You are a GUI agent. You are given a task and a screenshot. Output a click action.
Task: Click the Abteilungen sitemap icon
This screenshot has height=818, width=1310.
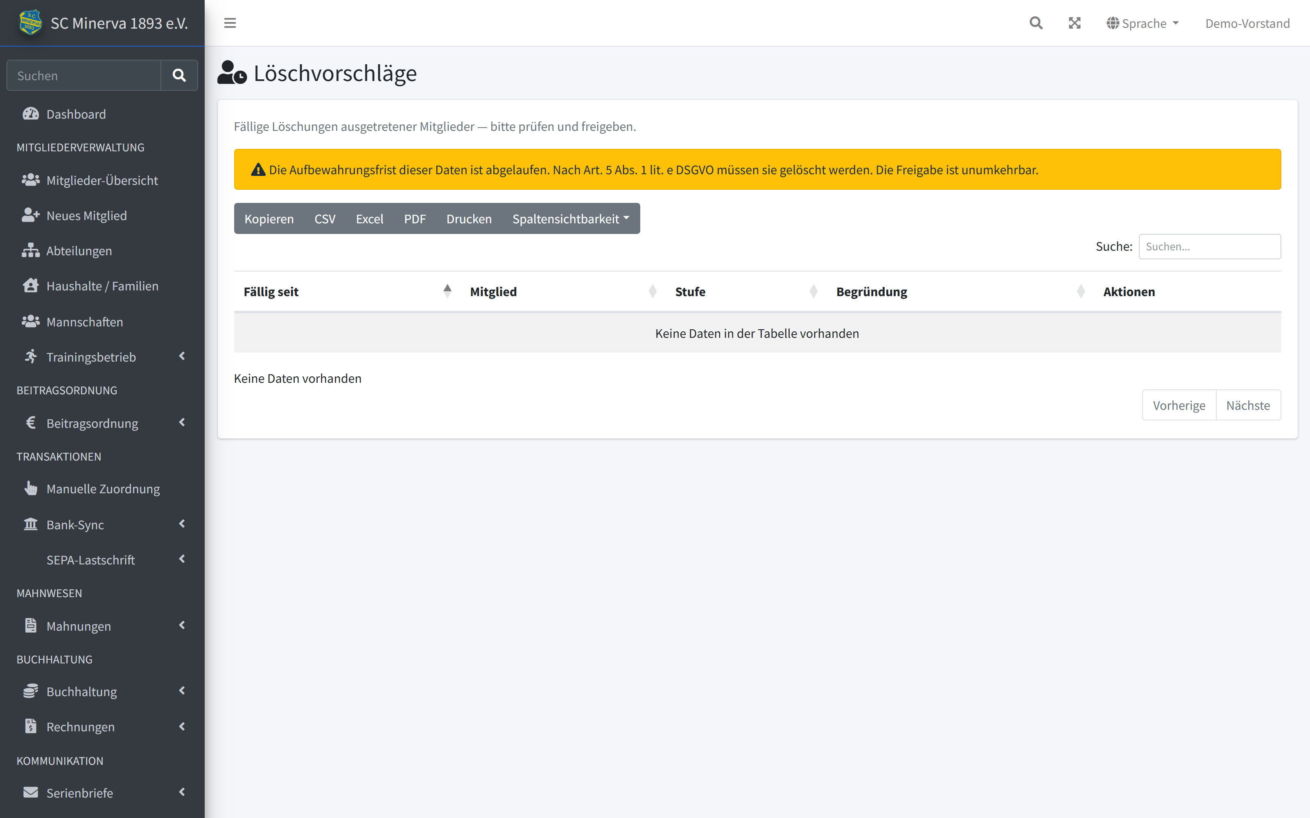click(31, 250)
